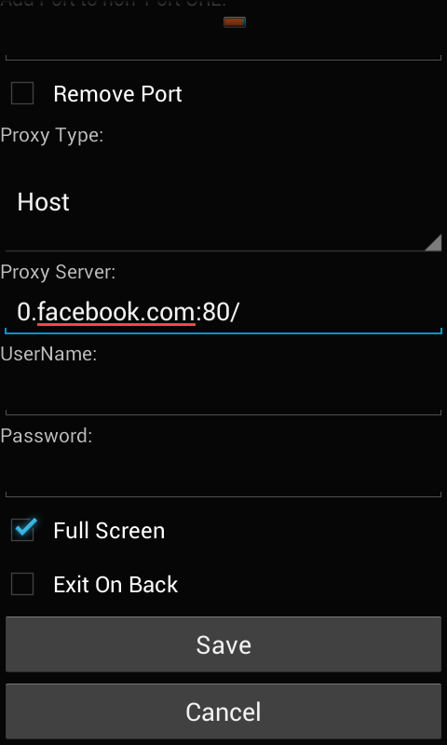Focus the Add Port input field at top
Viewport: 447px width, 745px height.
pos(223,39)
